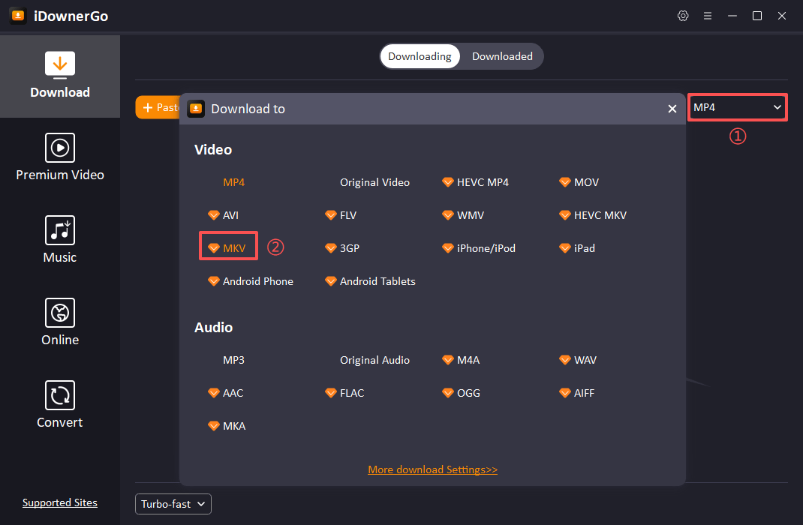Image resolution: width=803 pixels, height=525 pixels.
Task: Open More download Settings link
Action: [x=432, y=469]
